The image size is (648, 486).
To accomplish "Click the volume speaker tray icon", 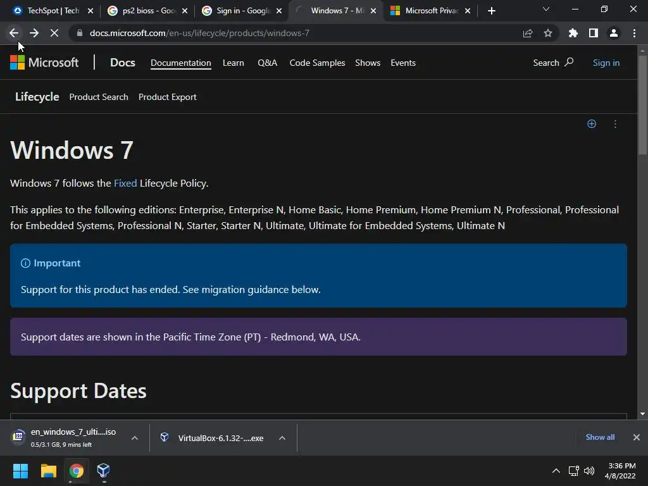I will click(589, 471).
